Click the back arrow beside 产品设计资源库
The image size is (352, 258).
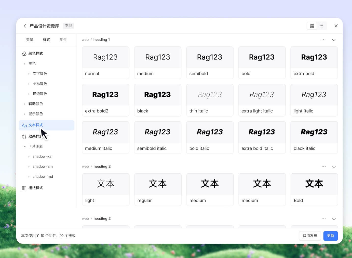(25, 26)
